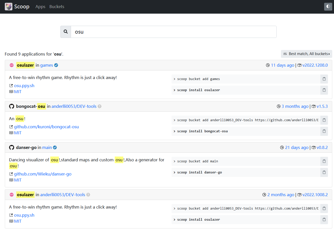Click '3 months ago' update link

(295, 106)
